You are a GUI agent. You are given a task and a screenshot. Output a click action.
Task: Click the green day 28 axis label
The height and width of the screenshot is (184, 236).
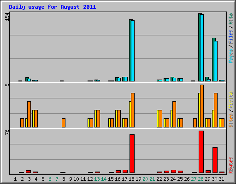pyautogui.click(x=201, y=179)
